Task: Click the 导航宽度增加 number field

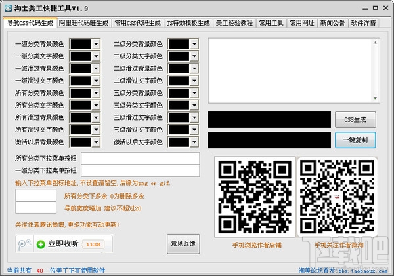Action: pos(35,208)
